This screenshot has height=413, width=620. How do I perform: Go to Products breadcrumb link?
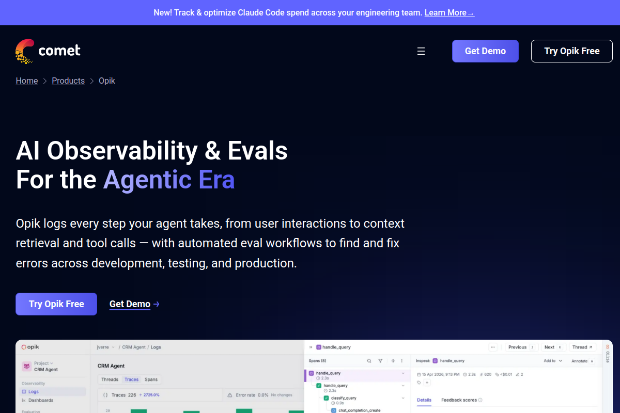tap(68, 81)
